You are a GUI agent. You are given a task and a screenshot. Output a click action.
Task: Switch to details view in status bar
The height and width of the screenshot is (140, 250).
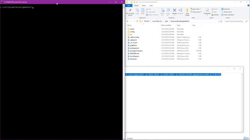point(245,138)
